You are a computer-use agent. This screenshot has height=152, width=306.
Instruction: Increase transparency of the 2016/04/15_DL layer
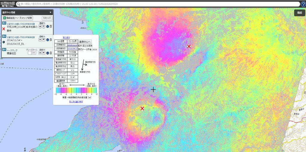click(x=40, y=40)
